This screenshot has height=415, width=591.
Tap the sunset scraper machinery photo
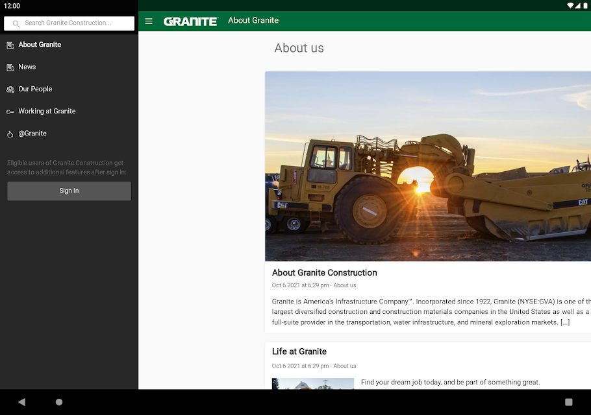click(x=428, y=166)
